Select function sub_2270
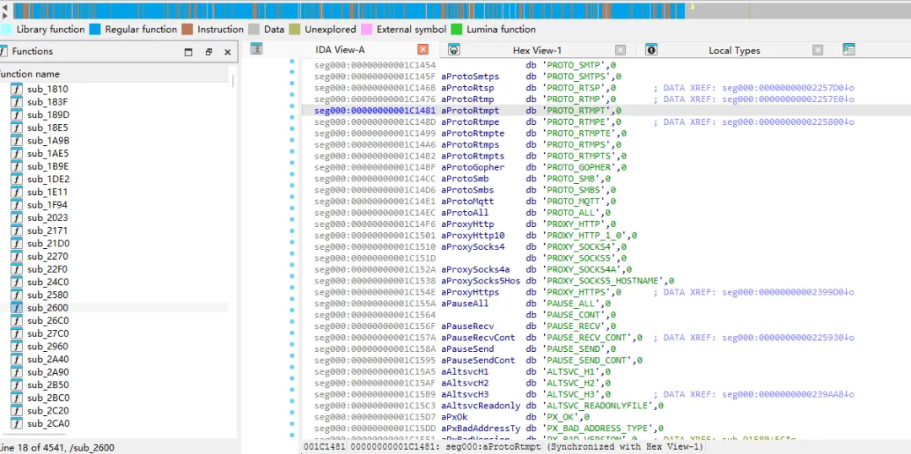Image resolution: width=911 pixels, height=454 pixels. click(x=47, y=257)
